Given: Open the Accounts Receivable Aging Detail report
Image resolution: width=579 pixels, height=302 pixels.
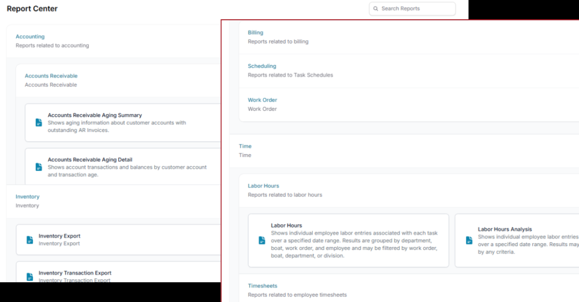Looking at the screenshot, I should (x=90, y=159).
